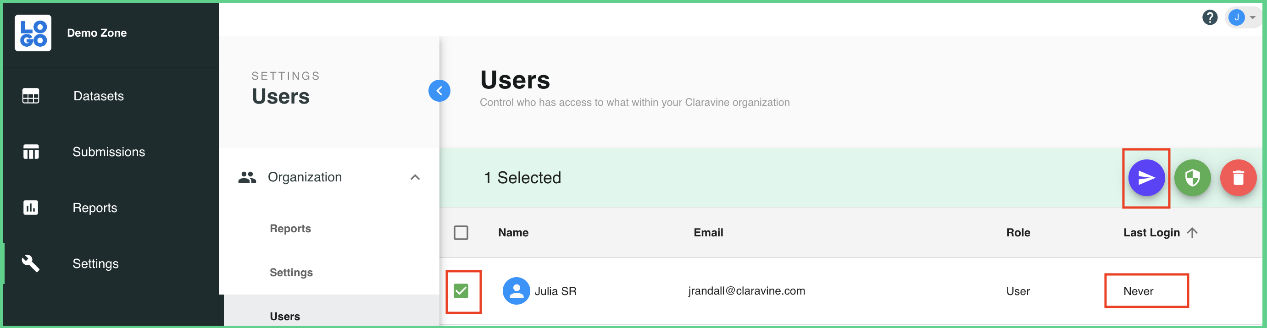The width and height of the screenshot is (1267, 328).
Task: Click the Datasets grid icon
Action: (x=30, y=96)
